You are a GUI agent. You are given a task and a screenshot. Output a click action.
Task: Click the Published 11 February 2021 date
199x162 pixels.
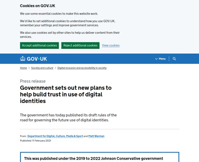tap(35, 141)
